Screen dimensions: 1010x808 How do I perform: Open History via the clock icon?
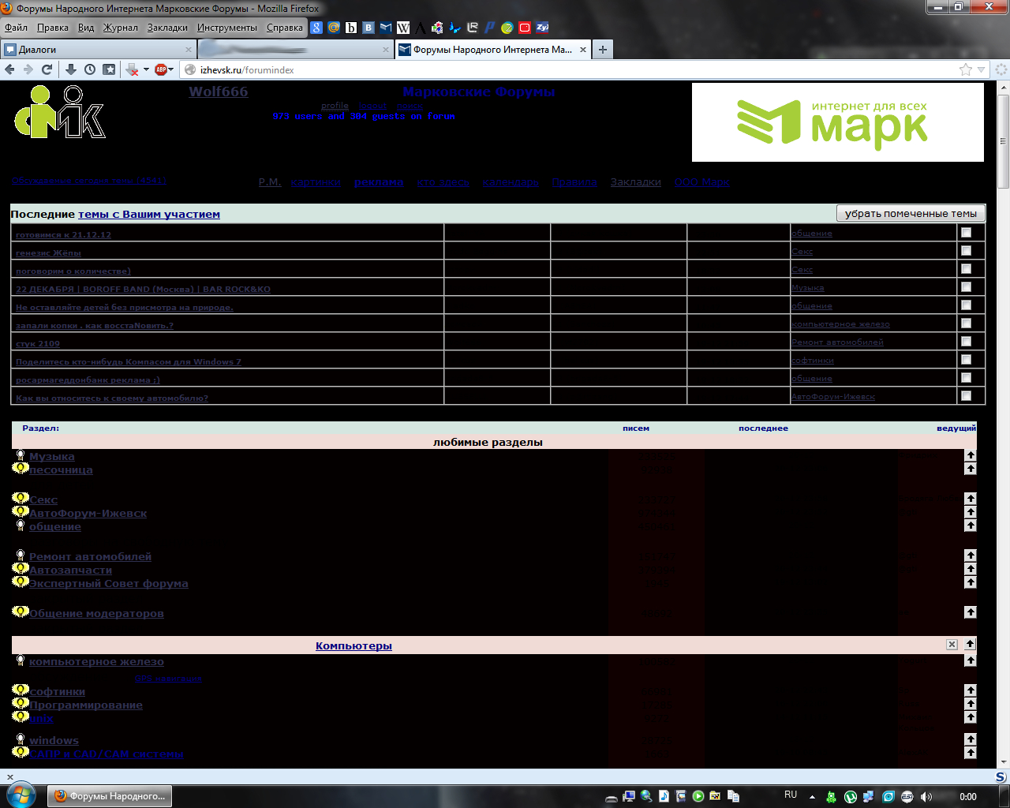coord(90,69)
